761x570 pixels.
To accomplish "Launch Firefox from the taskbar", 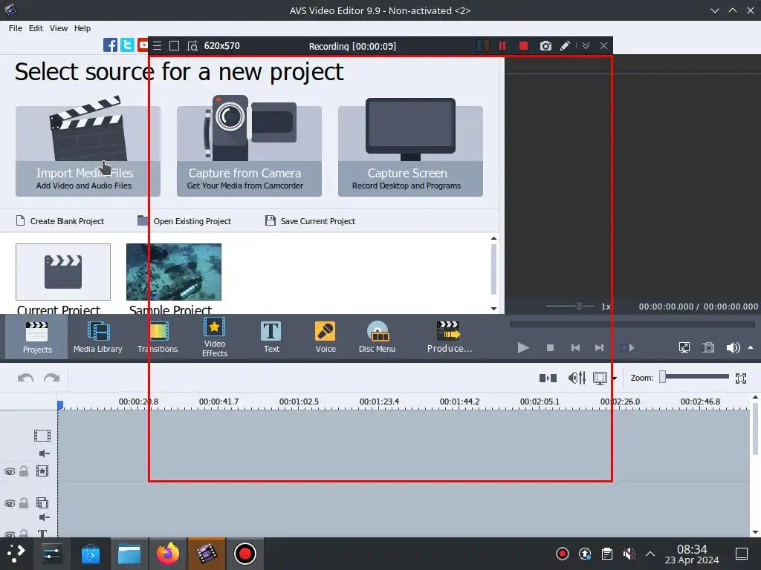I will (x=167, y=554).
